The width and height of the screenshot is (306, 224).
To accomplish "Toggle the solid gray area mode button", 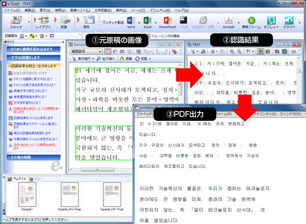I will pyautogui.click(x=122, y=52).
